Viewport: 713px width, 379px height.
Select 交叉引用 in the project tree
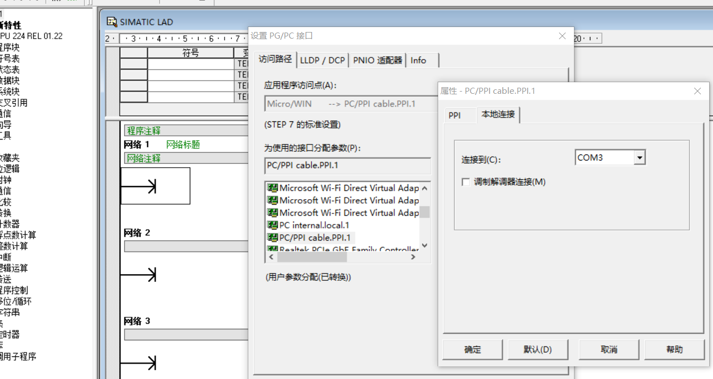pos(14,103)
